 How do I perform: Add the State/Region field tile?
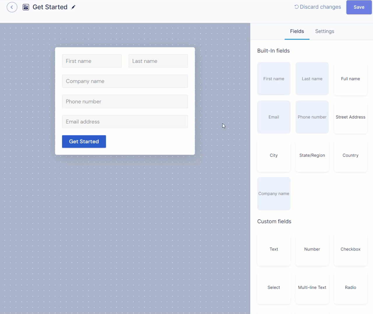[x=312, y=155]
